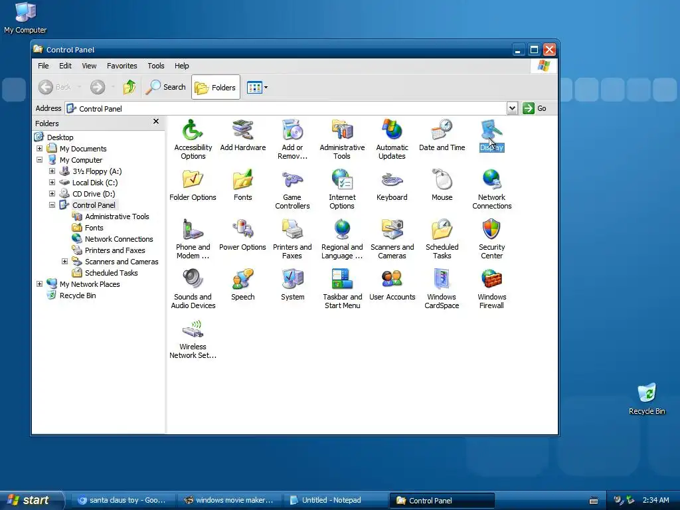Image resolution: width=680 pixels, height=510 pixels.
Task: Close the Folders side pane
Action: coord(156,122)
